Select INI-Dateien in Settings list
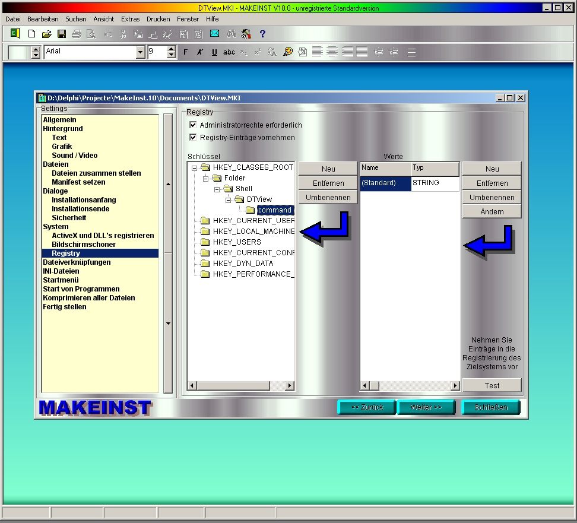Screen dimensions: 577x523 click(61, 271)
